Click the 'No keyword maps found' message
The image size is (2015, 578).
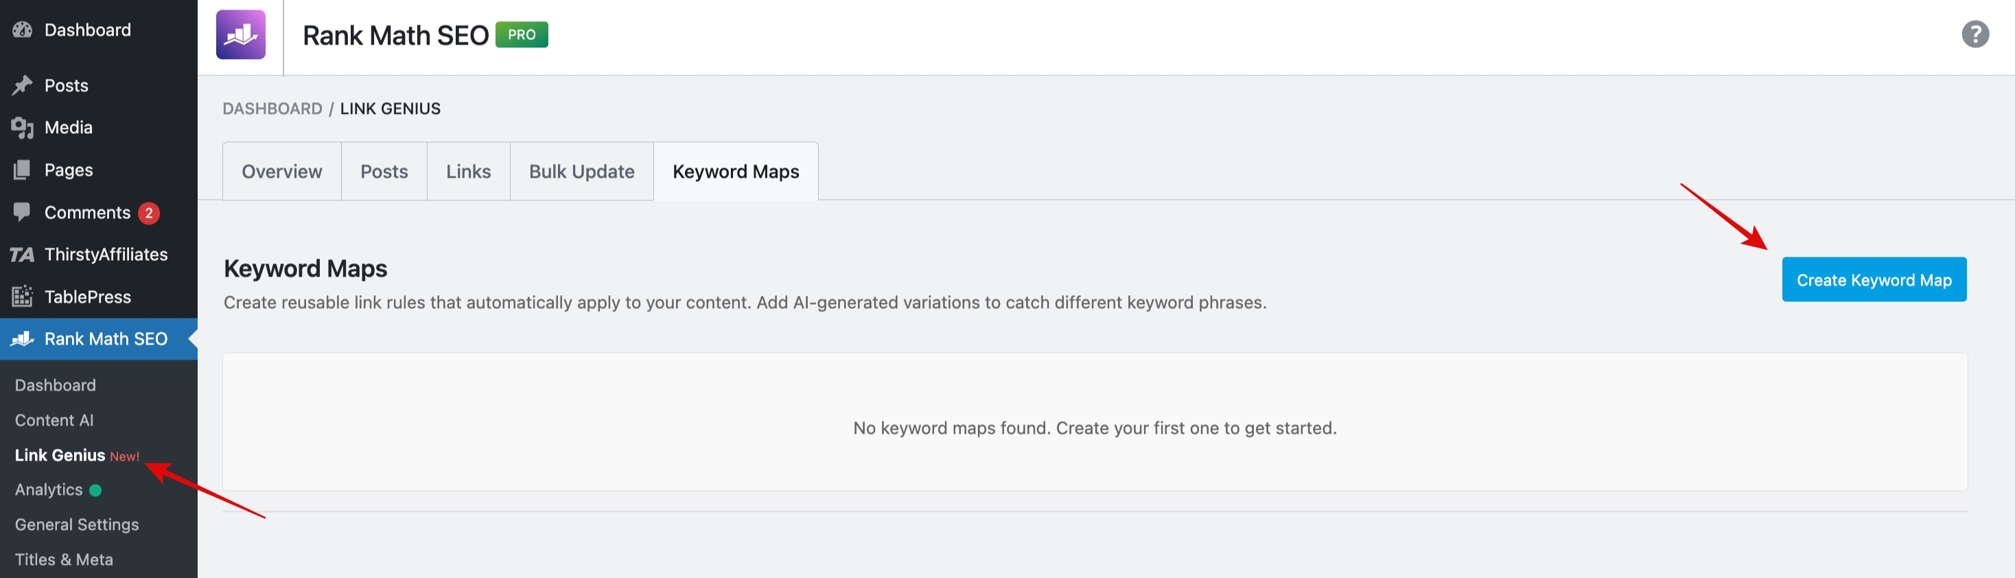(1095, 428)
